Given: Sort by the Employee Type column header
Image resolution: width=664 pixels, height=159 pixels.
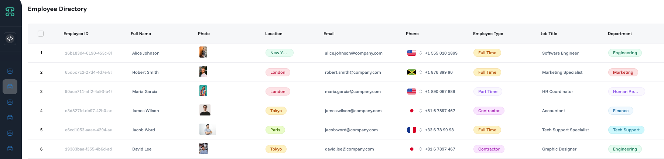Looking at the screenshot, I should [x=488, y=34].
